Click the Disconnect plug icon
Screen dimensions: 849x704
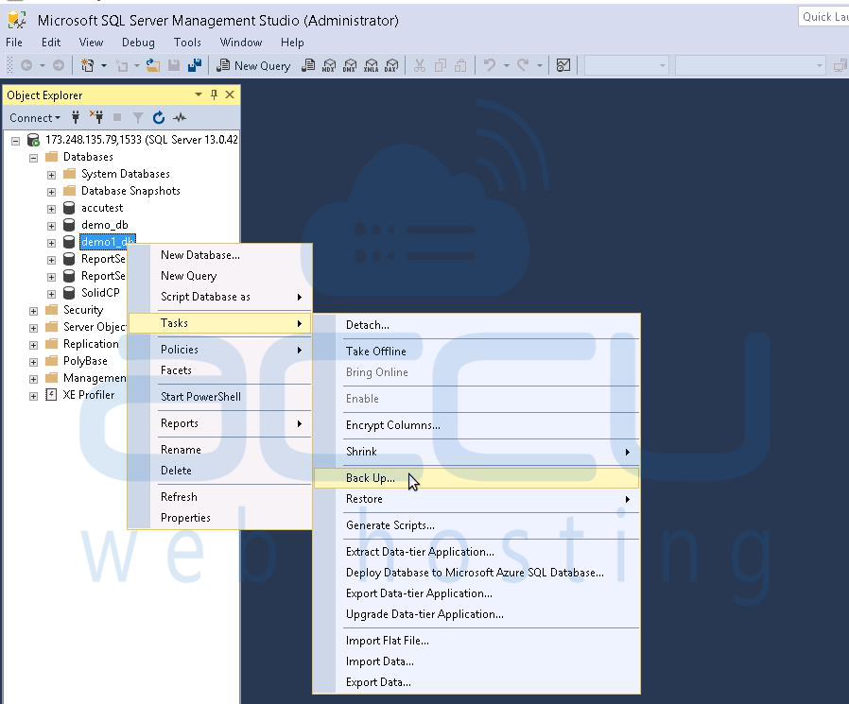tap(96, 117)
